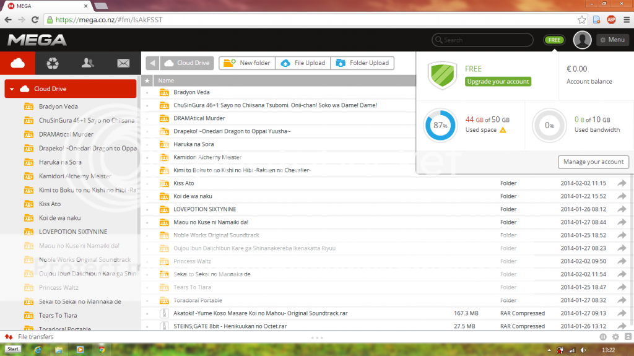Pause transfers in the bottom bar
Viewport: 634px width, 356px height.
coord(603,337)
